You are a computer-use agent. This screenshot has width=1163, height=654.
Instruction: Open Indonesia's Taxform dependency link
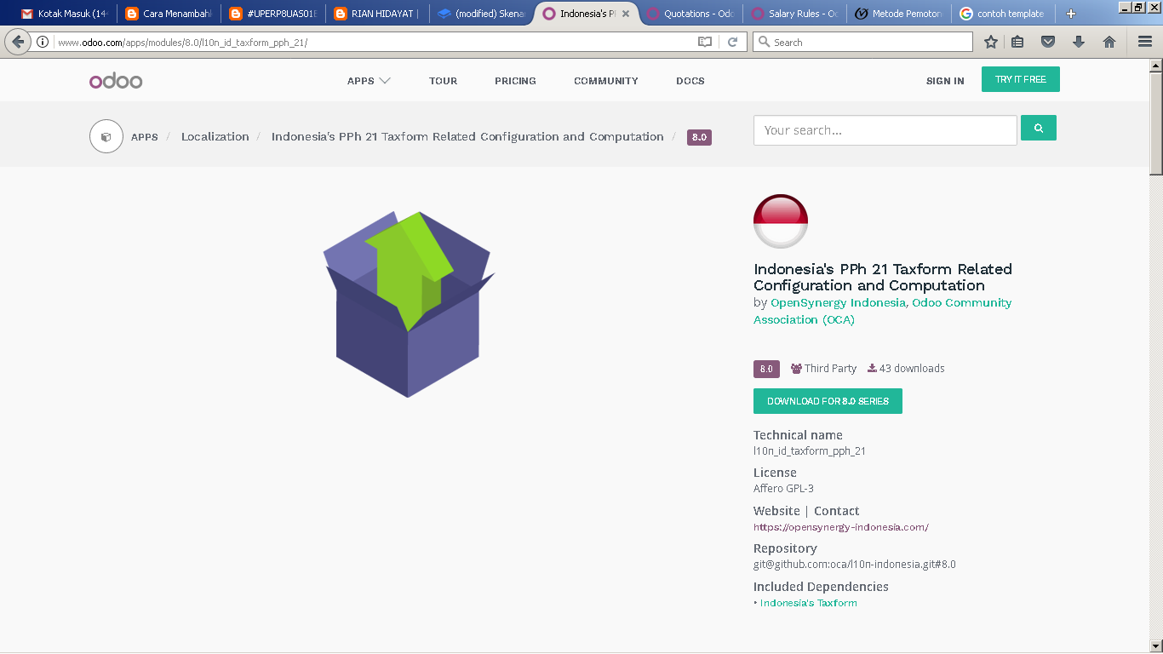[x=809, y=603]
